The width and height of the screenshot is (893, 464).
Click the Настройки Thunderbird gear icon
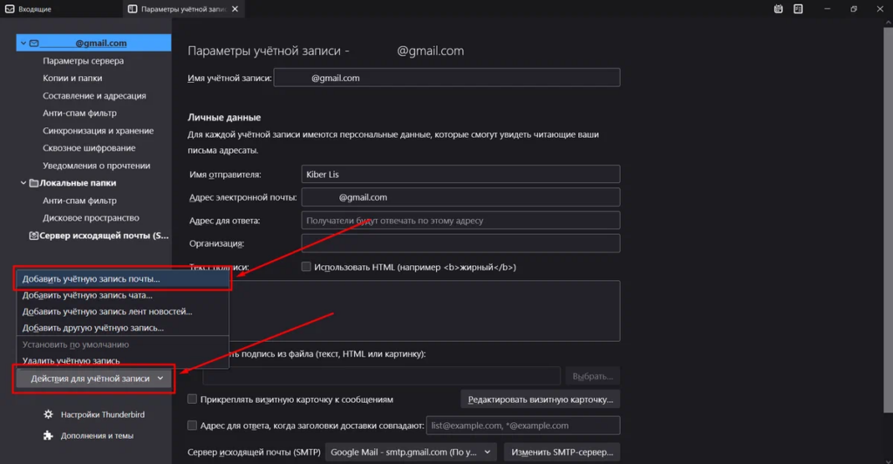pyautogui.click(x=49, y=414)
